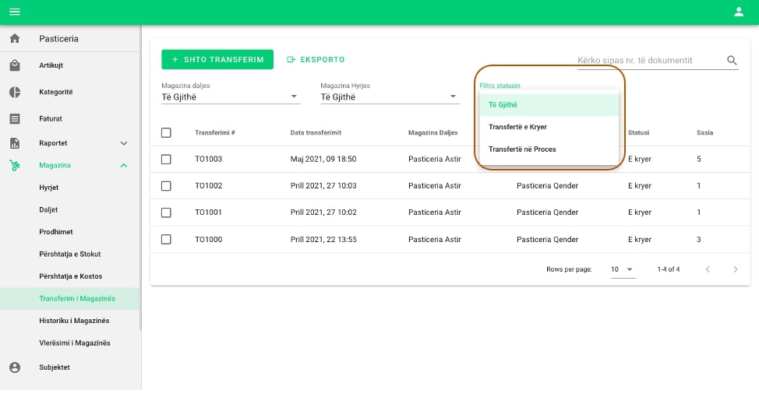
Task: Check the select-all checkbox in table header
Action: (166, 133)
